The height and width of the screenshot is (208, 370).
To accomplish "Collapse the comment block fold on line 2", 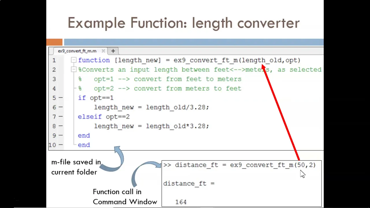I will tap(73, 69).
